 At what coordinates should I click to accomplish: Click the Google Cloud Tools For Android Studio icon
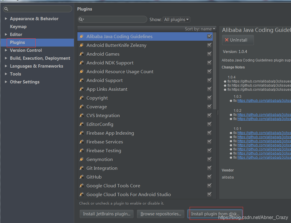tap(82, 194)
